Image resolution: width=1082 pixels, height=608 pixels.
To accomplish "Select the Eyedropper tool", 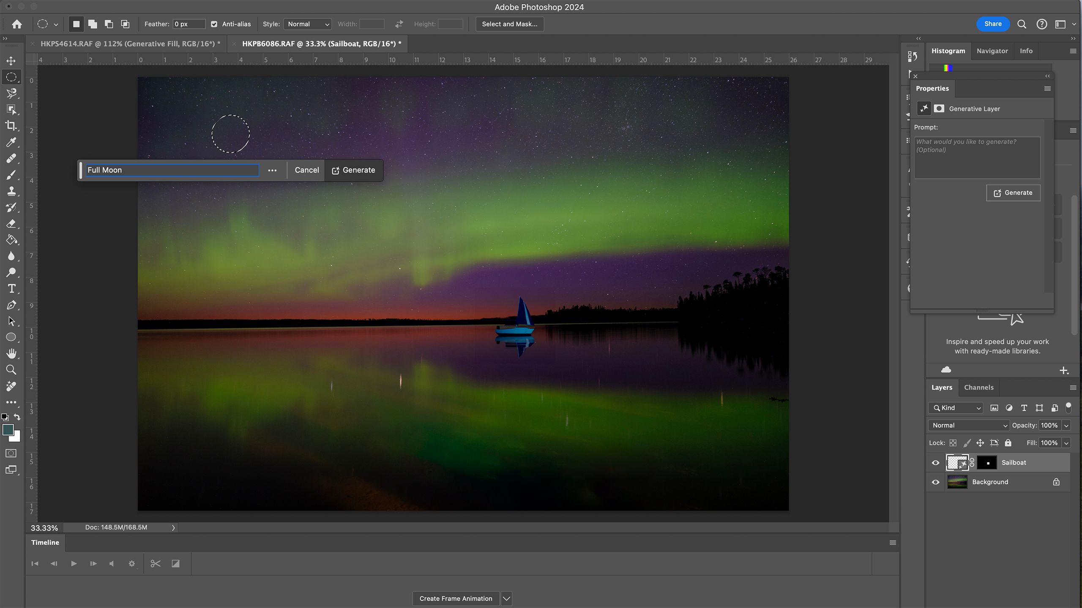I will (x=11, y=142).
